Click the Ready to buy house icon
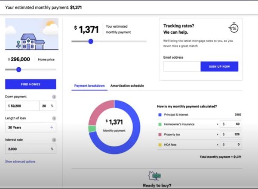 154,176
